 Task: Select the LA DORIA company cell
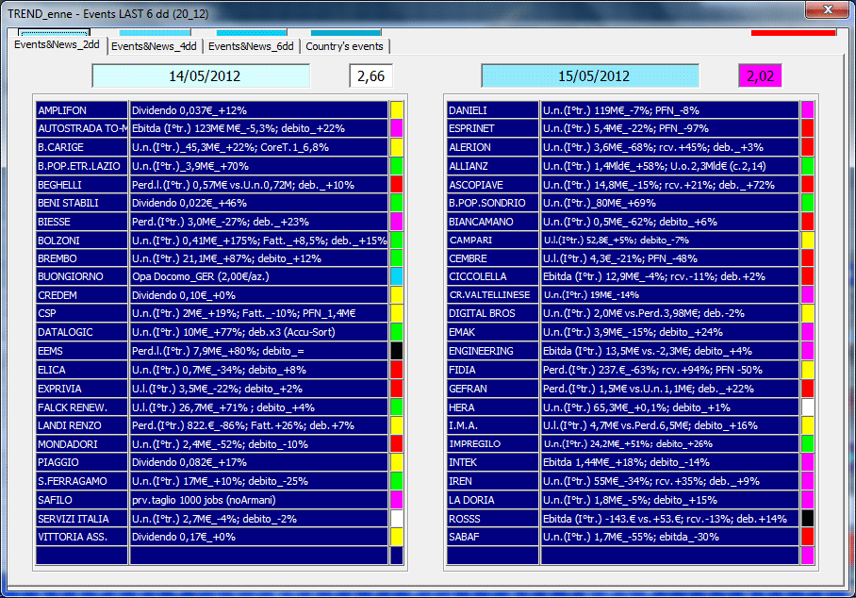pos(492,499)
